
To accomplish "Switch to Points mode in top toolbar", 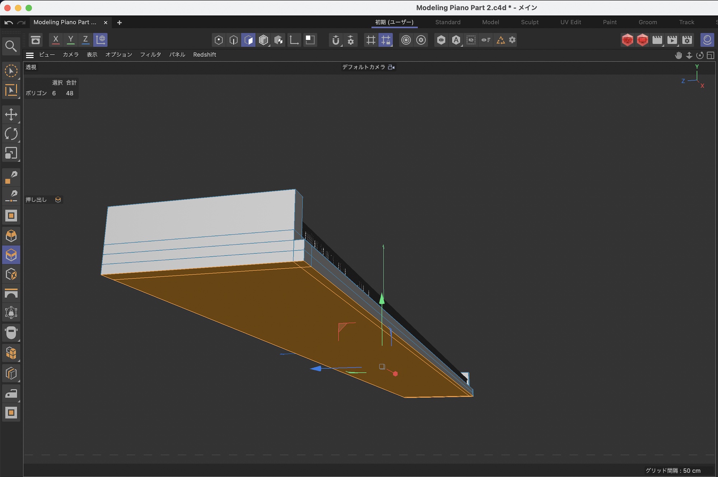I will pos(219,40).
